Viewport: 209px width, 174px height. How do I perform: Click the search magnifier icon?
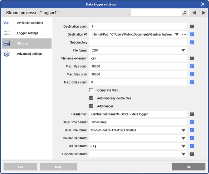point(185,13)
